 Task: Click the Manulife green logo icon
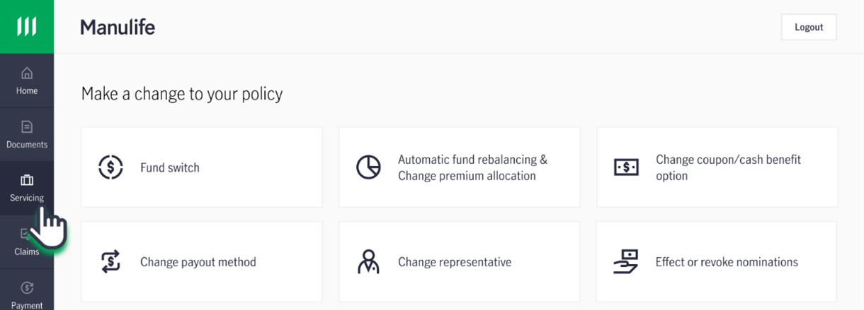pyautogui.click(x=26, y=27)
